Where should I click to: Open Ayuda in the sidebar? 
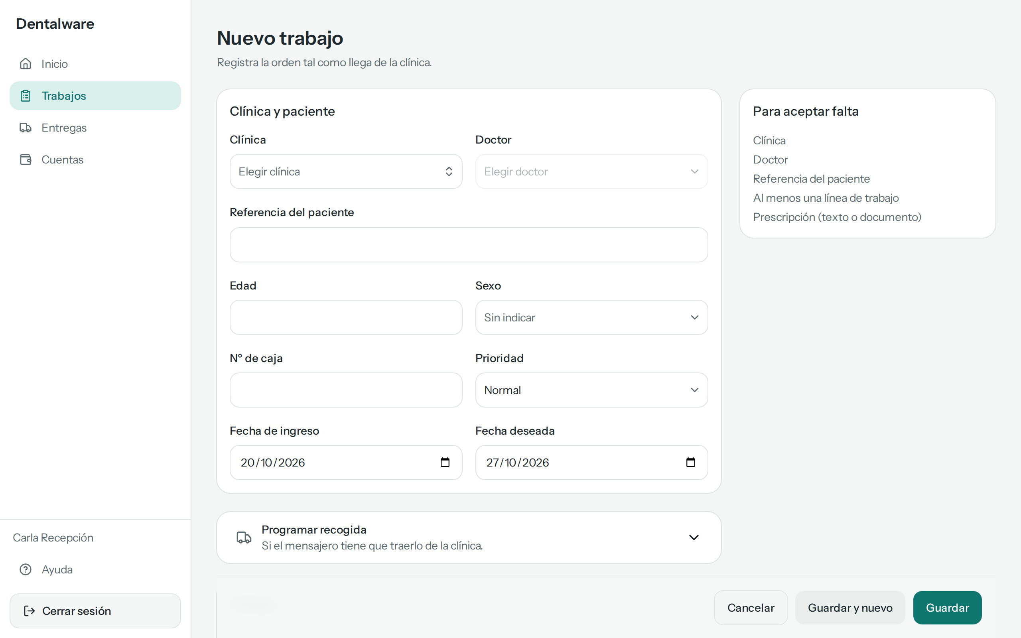pyautogui.click(x=95, y=570)
